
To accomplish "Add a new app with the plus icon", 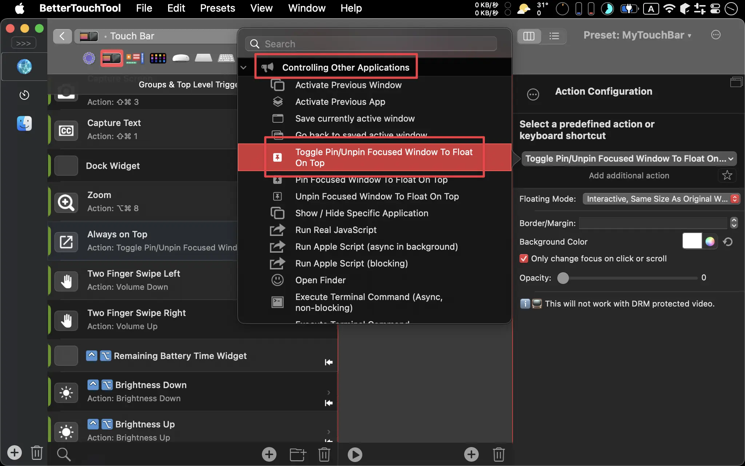I will pyautogui.click(x=15, y=453).
